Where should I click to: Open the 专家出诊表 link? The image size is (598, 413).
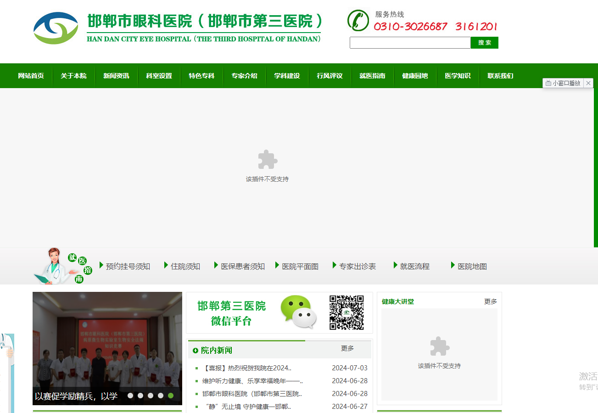point(358,266)
